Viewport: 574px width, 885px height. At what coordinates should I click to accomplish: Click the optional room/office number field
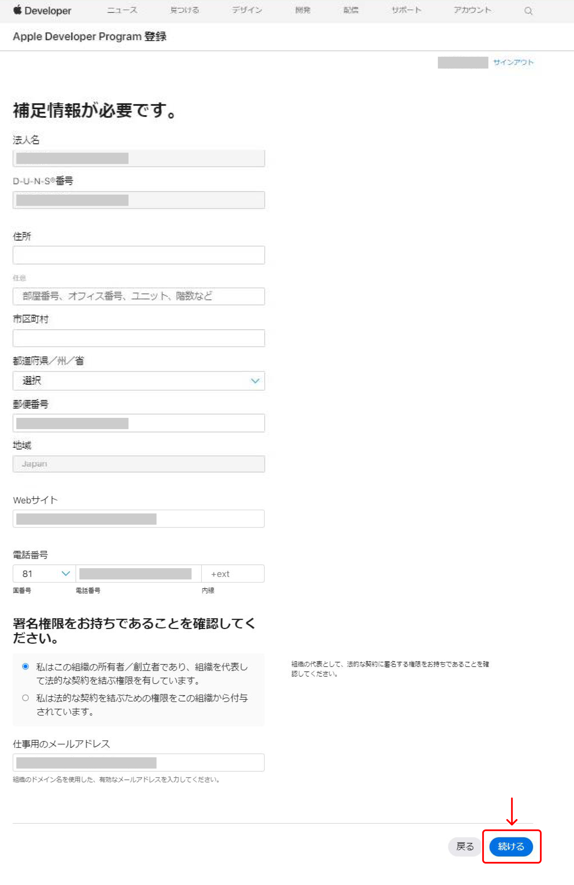(138, 296)
